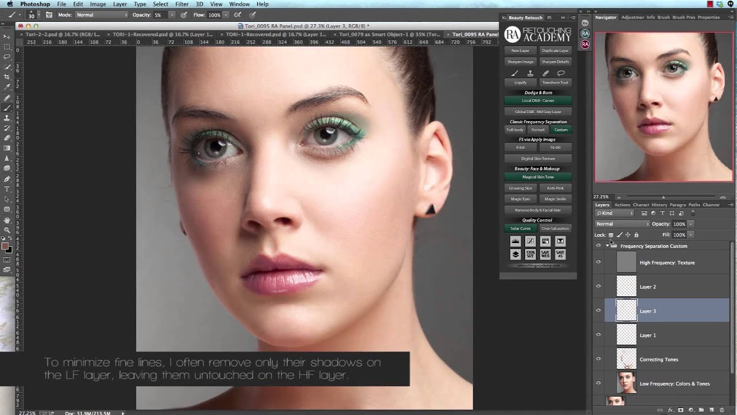Hide Layer 2 visibility
The height and width of the screenshot is (415, 737).
click(598, 286)
